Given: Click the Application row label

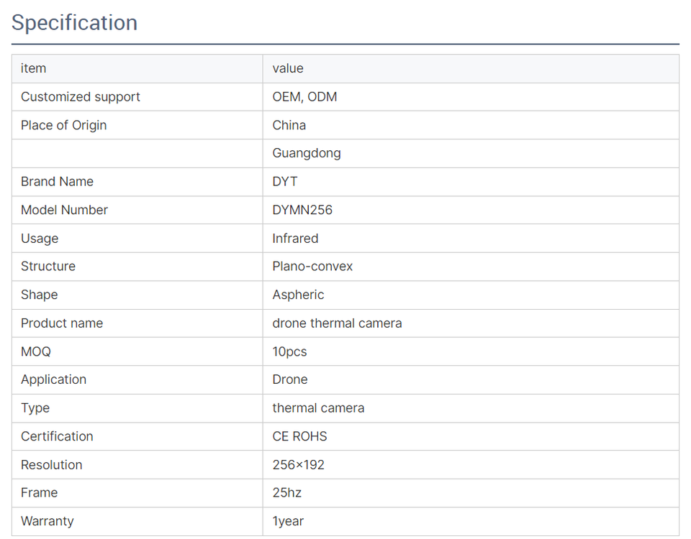Looking at the screenshot, I should [53, 379].
